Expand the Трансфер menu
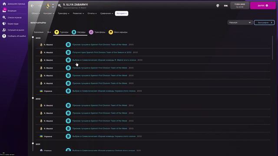 pos(63,13)
